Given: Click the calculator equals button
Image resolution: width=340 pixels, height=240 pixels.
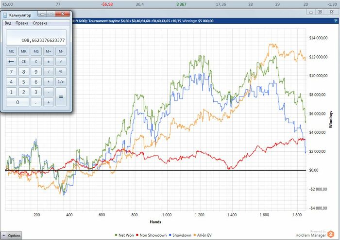Looking at the screenshot, I should [61, 97].
